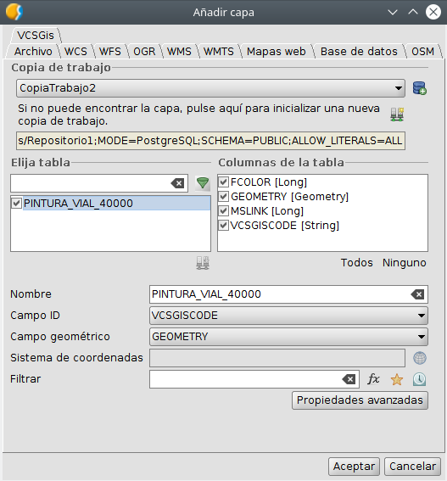Click the Aceptar button
The width and height of the screenshot is (447, 481).
coord(354,467)
